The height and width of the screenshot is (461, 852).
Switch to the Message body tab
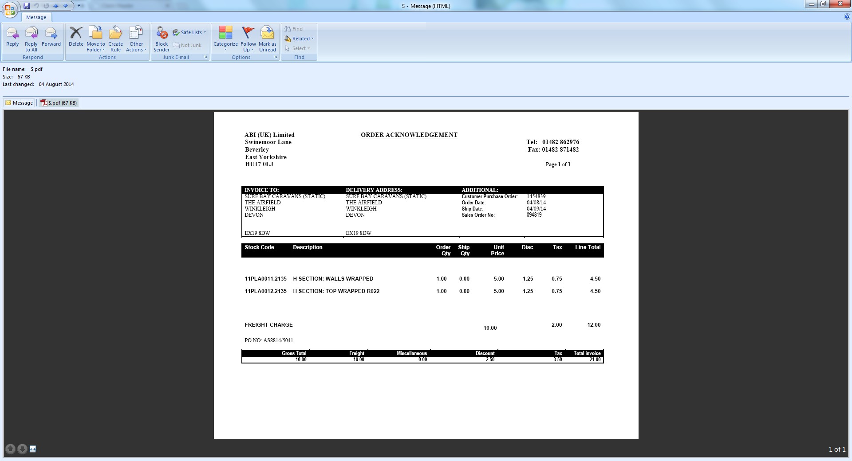[x=19, y=103]
